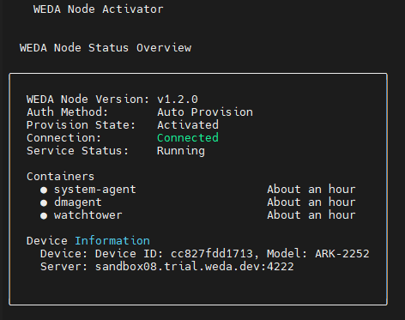Click the WEDA Node Status Overview heading
Screen dimensions: 405x320
click(x=106, y=48)
